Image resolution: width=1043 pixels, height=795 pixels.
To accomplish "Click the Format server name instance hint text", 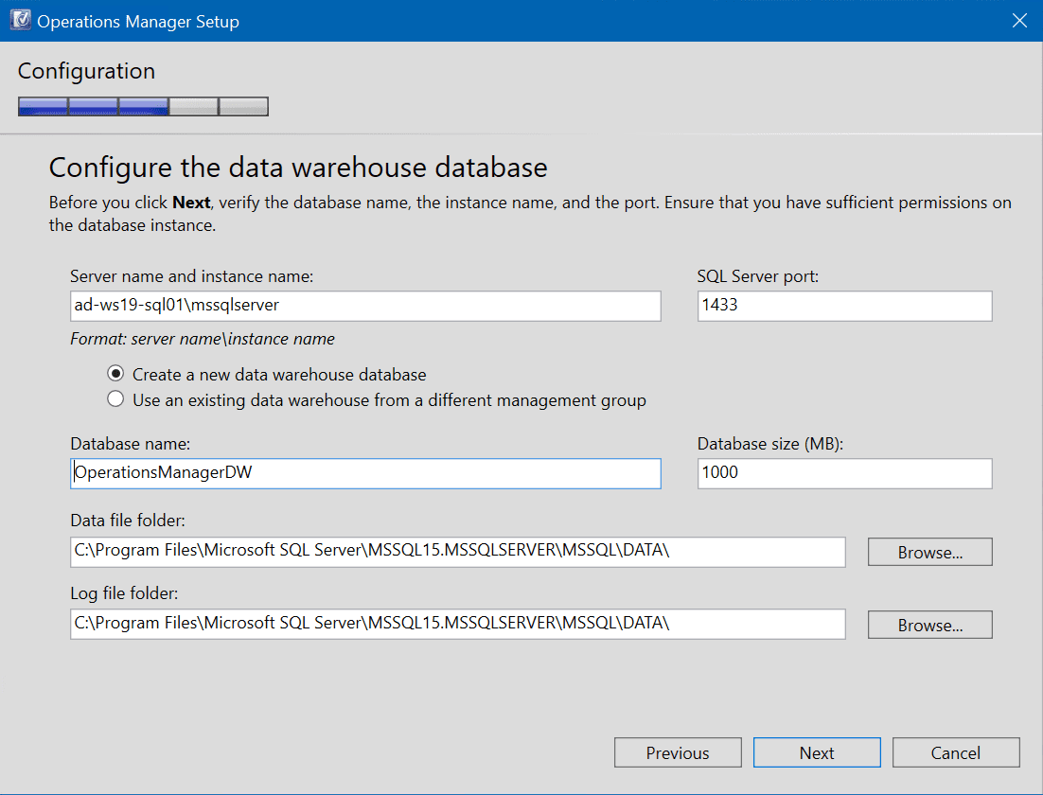I will (202, 338).
